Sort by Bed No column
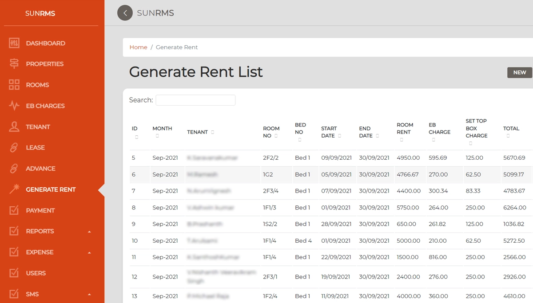Viewport: 533px width, 303px height. (299, 140)
